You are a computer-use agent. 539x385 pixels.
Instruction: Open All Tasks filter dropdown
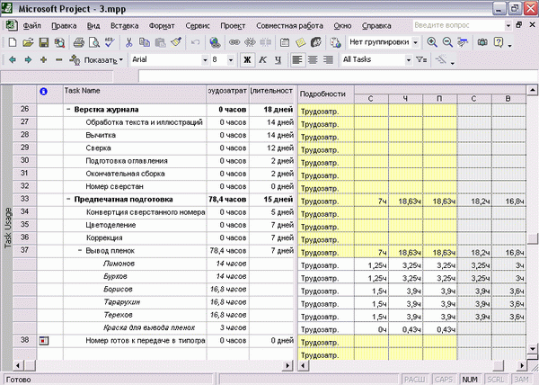coord(409,60)
